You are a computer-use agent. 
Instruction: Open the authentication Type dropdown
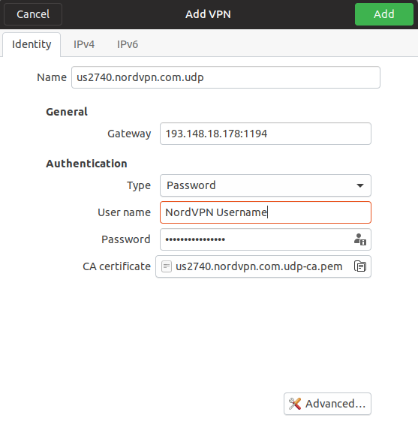266,185
